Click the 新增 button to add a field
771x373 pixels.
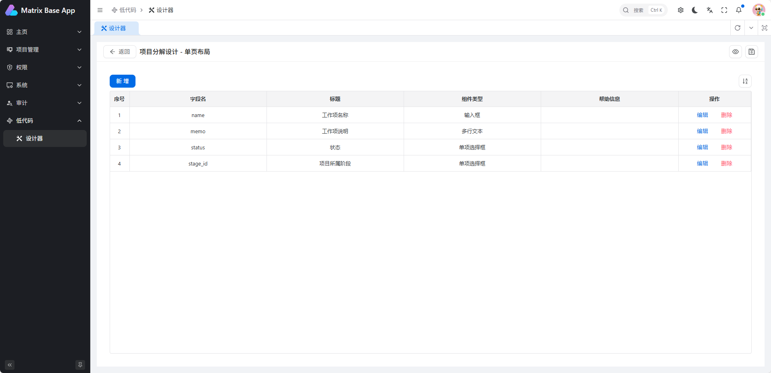122,81
